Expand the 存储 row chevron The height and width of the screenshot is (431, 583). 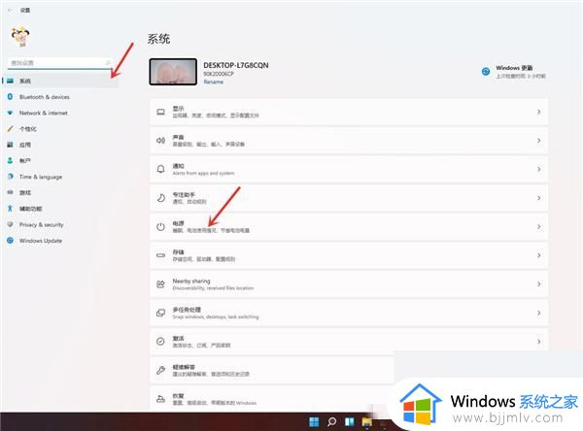pos(538,255)
